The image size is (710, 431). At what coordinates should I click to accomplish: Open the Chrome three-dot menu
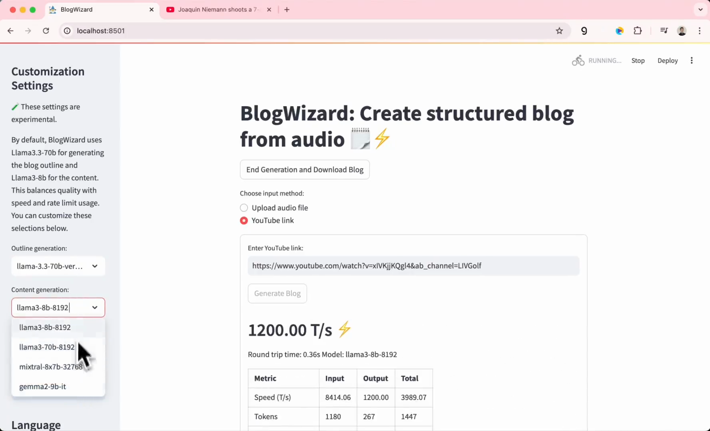pyautogui.click(x=700, y=31)
